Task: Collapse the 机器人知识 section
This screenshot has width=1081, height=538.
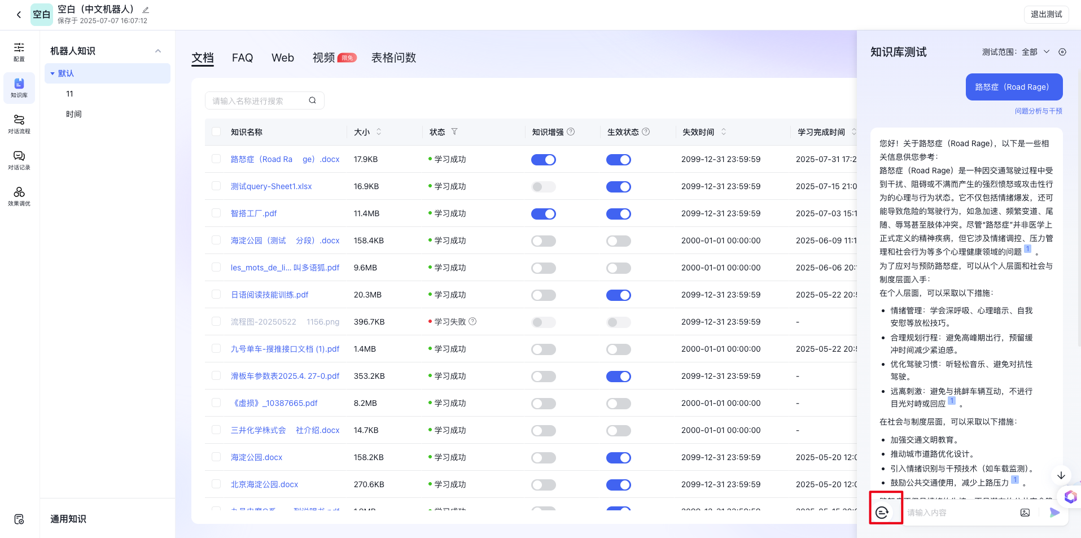Action: pyautogui.click(x=158, y=51)
